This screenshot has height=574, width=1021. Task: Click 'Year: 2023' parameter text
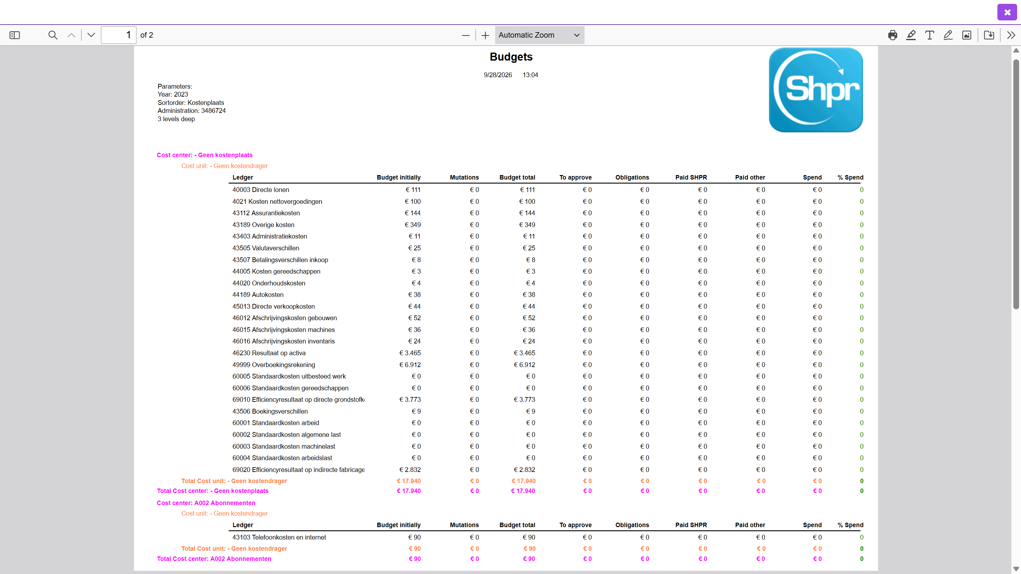[173, 94]
